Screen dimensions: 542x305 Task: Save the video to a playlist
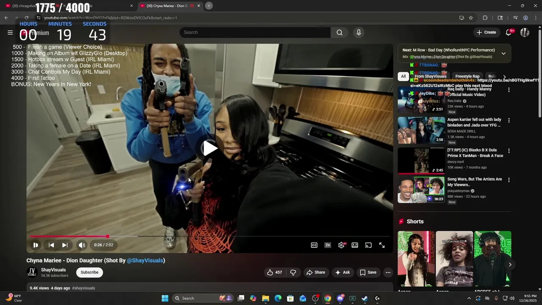pos(368,272)
